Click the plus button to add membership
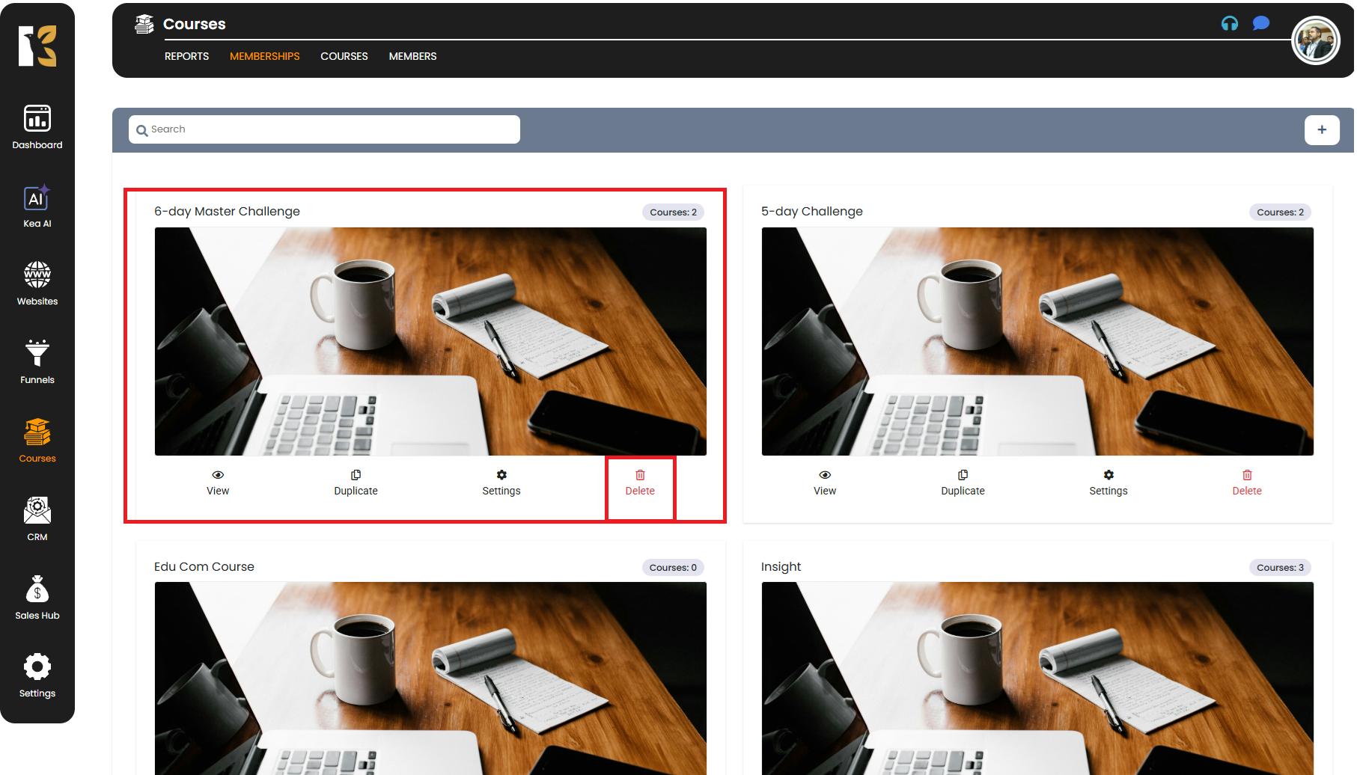Image resolution: width=1357 pixels, height=775 pixels. pos(1321,129)
